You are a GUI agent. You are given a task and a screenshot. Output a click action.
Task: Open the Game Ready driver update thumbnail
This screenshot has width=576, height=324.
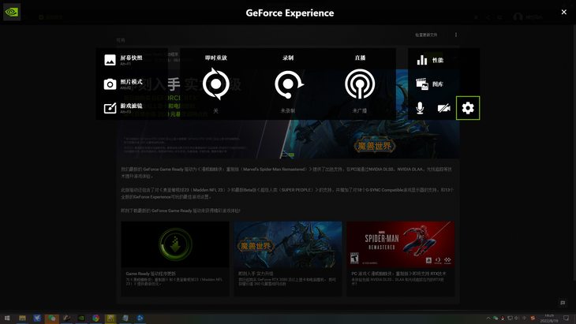click(175, 244)
